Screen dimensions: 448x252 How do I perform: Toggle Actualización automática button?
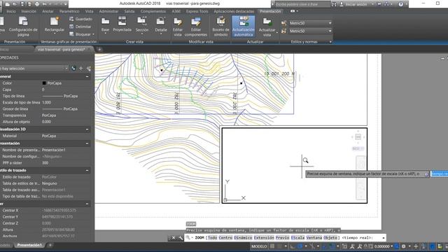244,27
